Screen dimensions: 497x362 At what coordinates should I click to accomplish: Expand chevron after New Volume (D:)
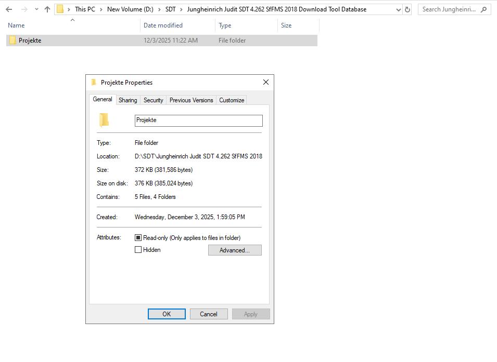click(159, 9)
